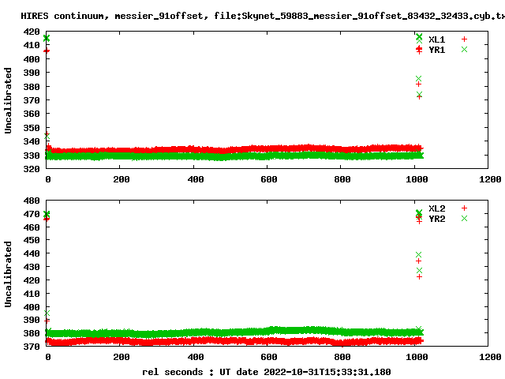
Task: Click top plot red plus near 382
Action: (418, 84)
